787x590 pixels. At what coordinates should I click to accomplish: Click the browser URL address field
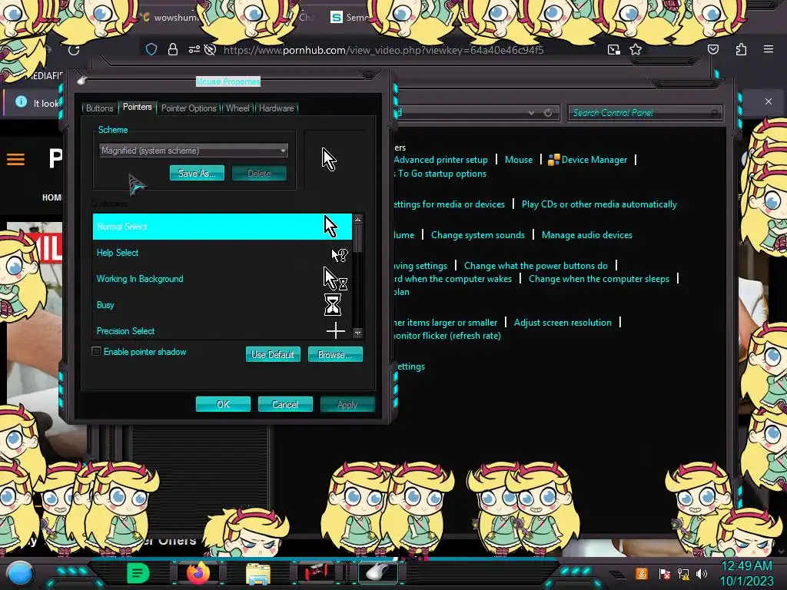tap(384, 50)
